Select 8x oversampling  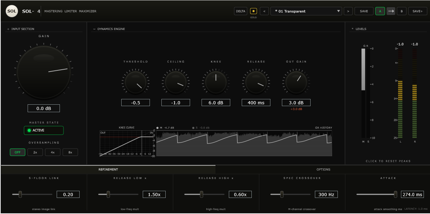[x=70, y=152]
